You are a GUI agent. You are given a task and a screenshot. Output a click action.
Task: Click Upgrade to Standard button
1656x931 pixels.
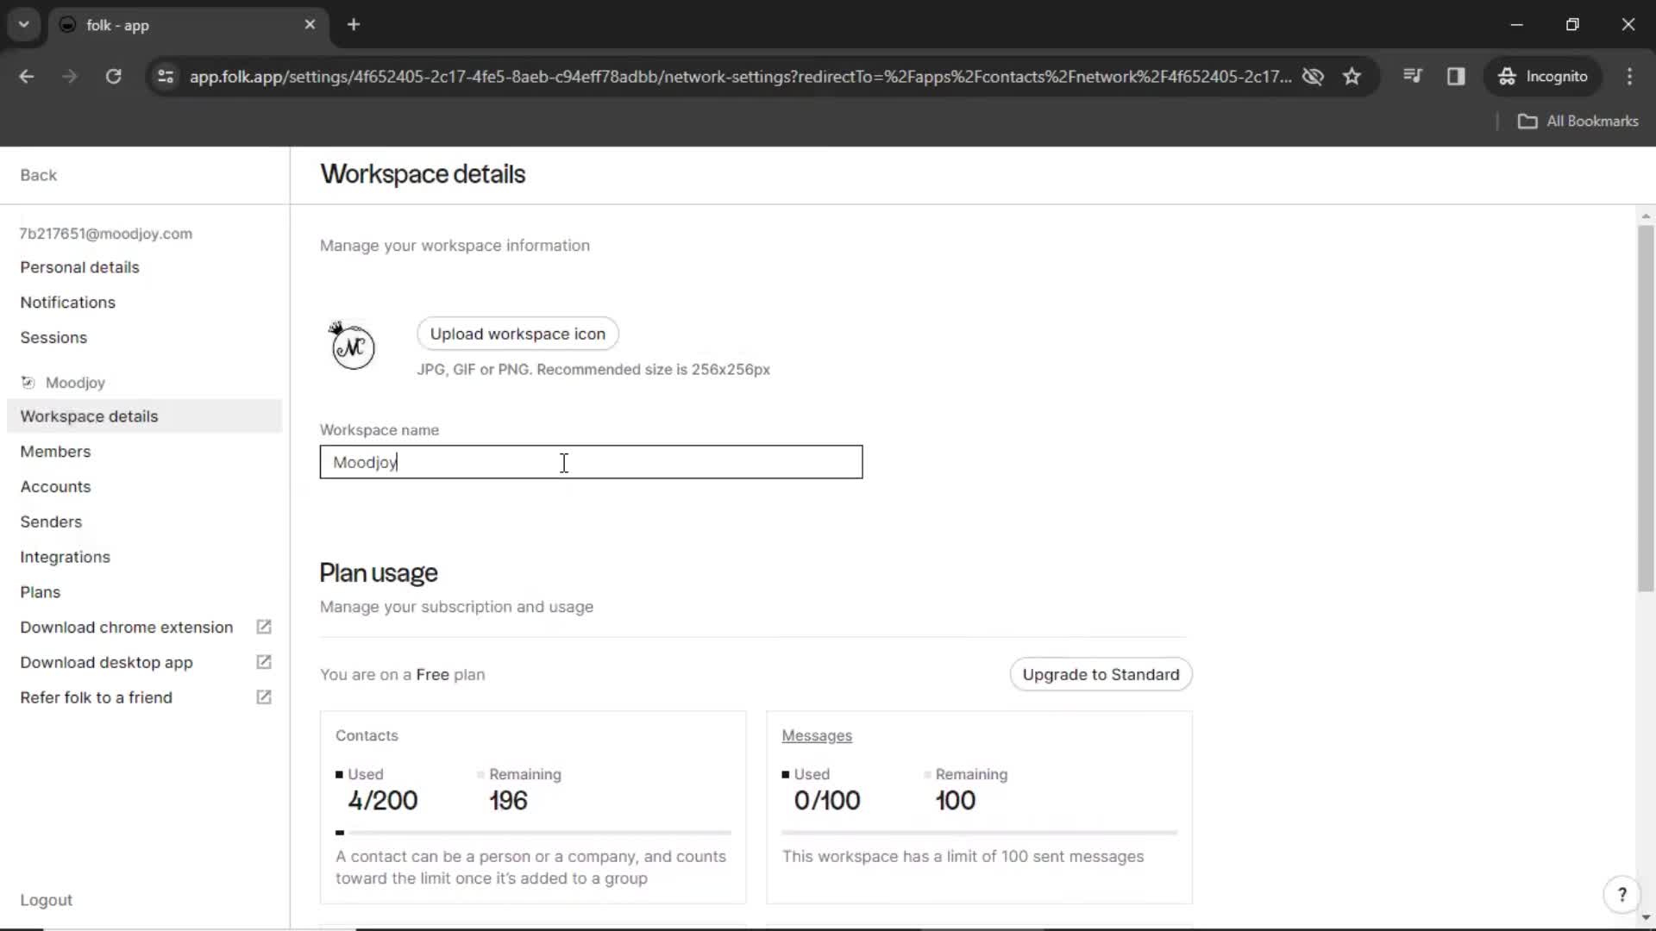pyautogui.click(x=1101, y=674)
